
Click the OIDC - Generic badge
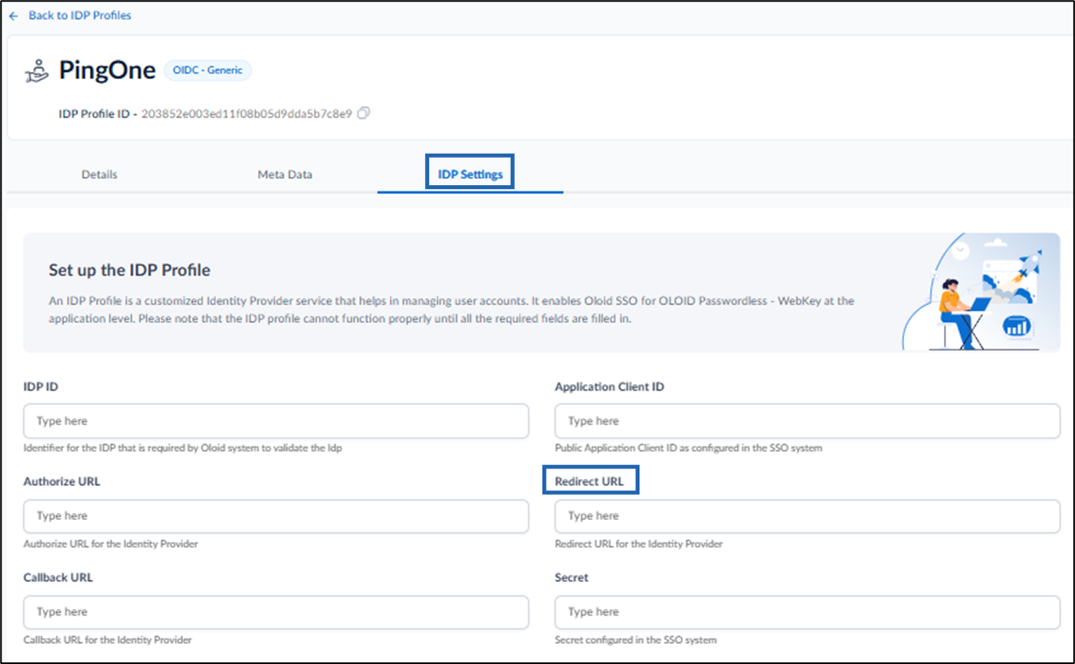point(208,70)
